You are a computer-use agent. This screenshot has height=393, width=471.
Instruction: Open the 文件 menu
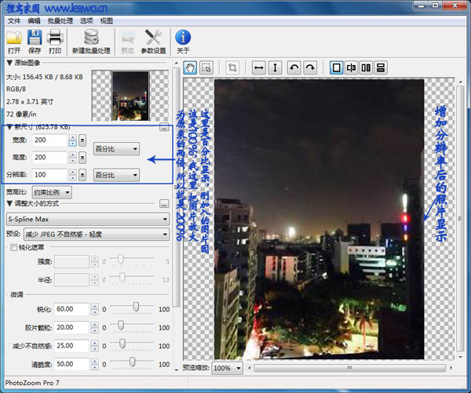pyautogui.click(x=14, y=20)
